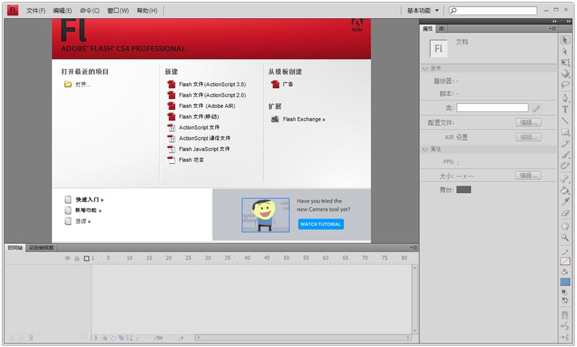
Task: Toggle show/hide all layers eye icon
Action: (x=67, y=258)
